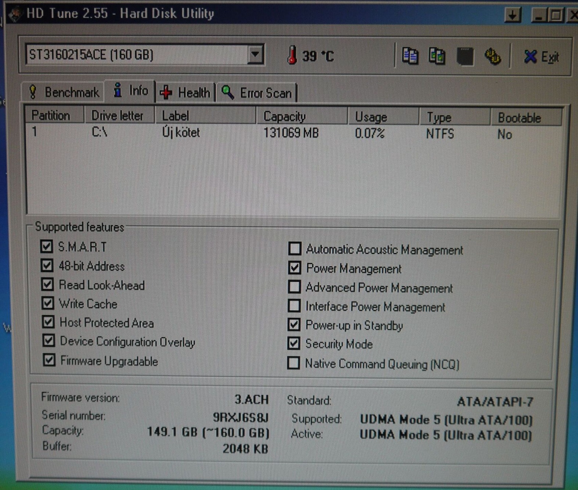This screenshot has width=578, height=490.
Task: Click the Partition column header
Action: pos(55,116)
